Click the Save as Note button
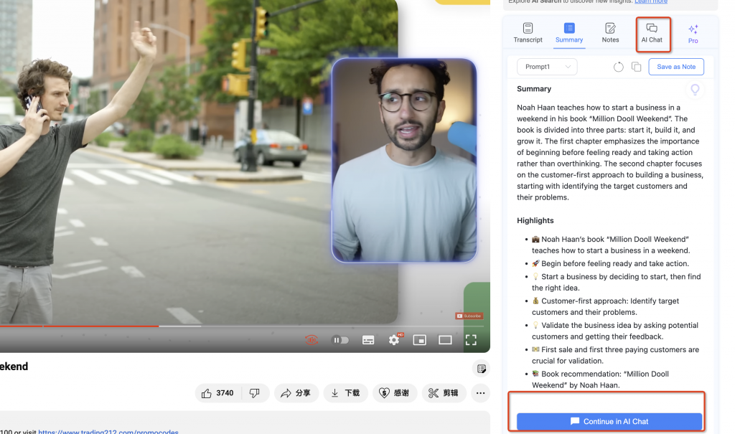The image size is (735, 434). [675, 66]
